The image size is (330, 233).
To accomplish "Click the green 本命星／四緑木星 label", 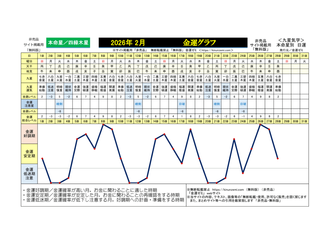I will tap(68, 43).
